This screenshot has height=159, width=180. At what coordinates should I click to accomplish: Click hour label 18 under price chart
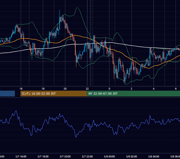click(x=43, y=89)
